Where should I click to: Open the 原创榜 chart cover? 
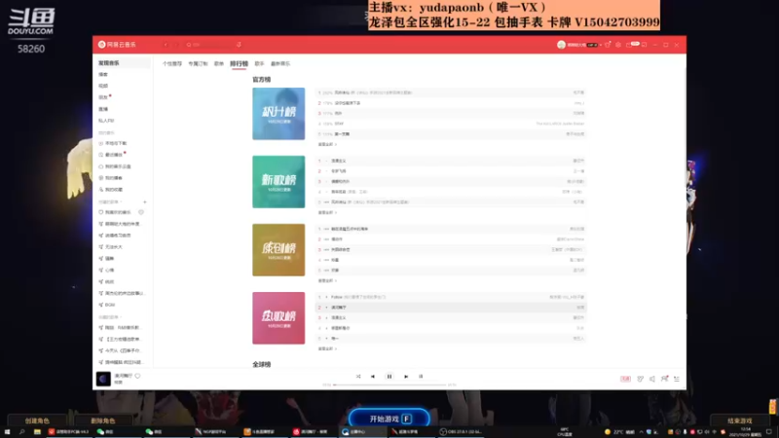(278, 250)
